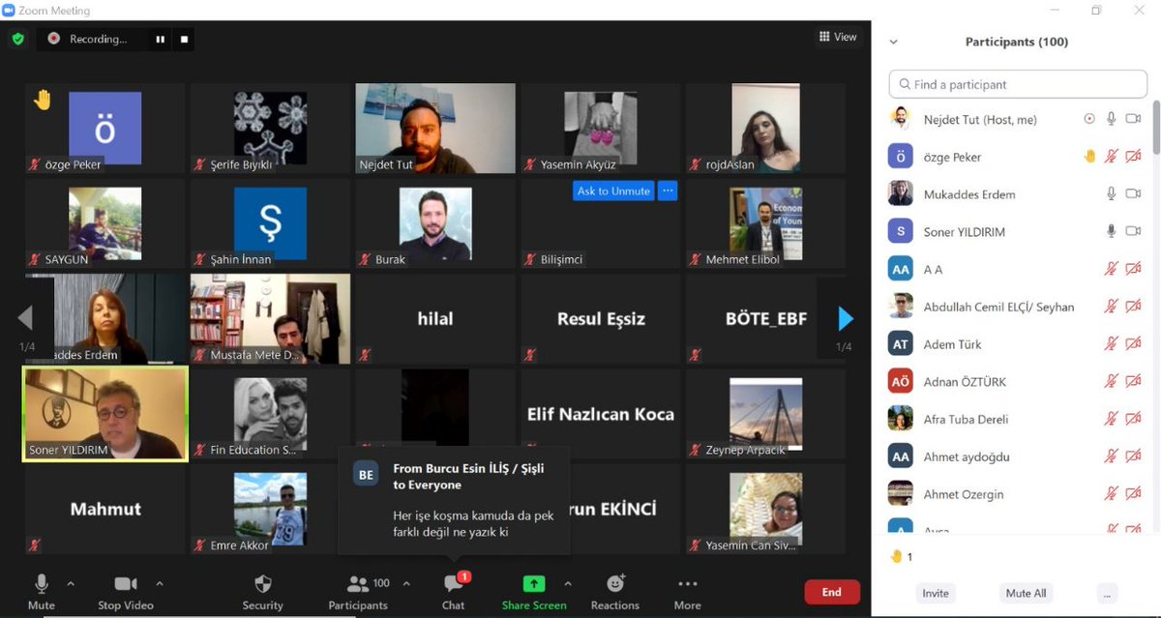Focus the Find a participant search box

[x=1018, y=84]
